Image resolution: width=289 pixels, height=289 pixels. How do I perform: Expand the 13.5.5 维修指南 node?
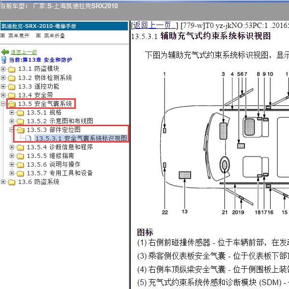pyautogui.click(x=12, y=156)
